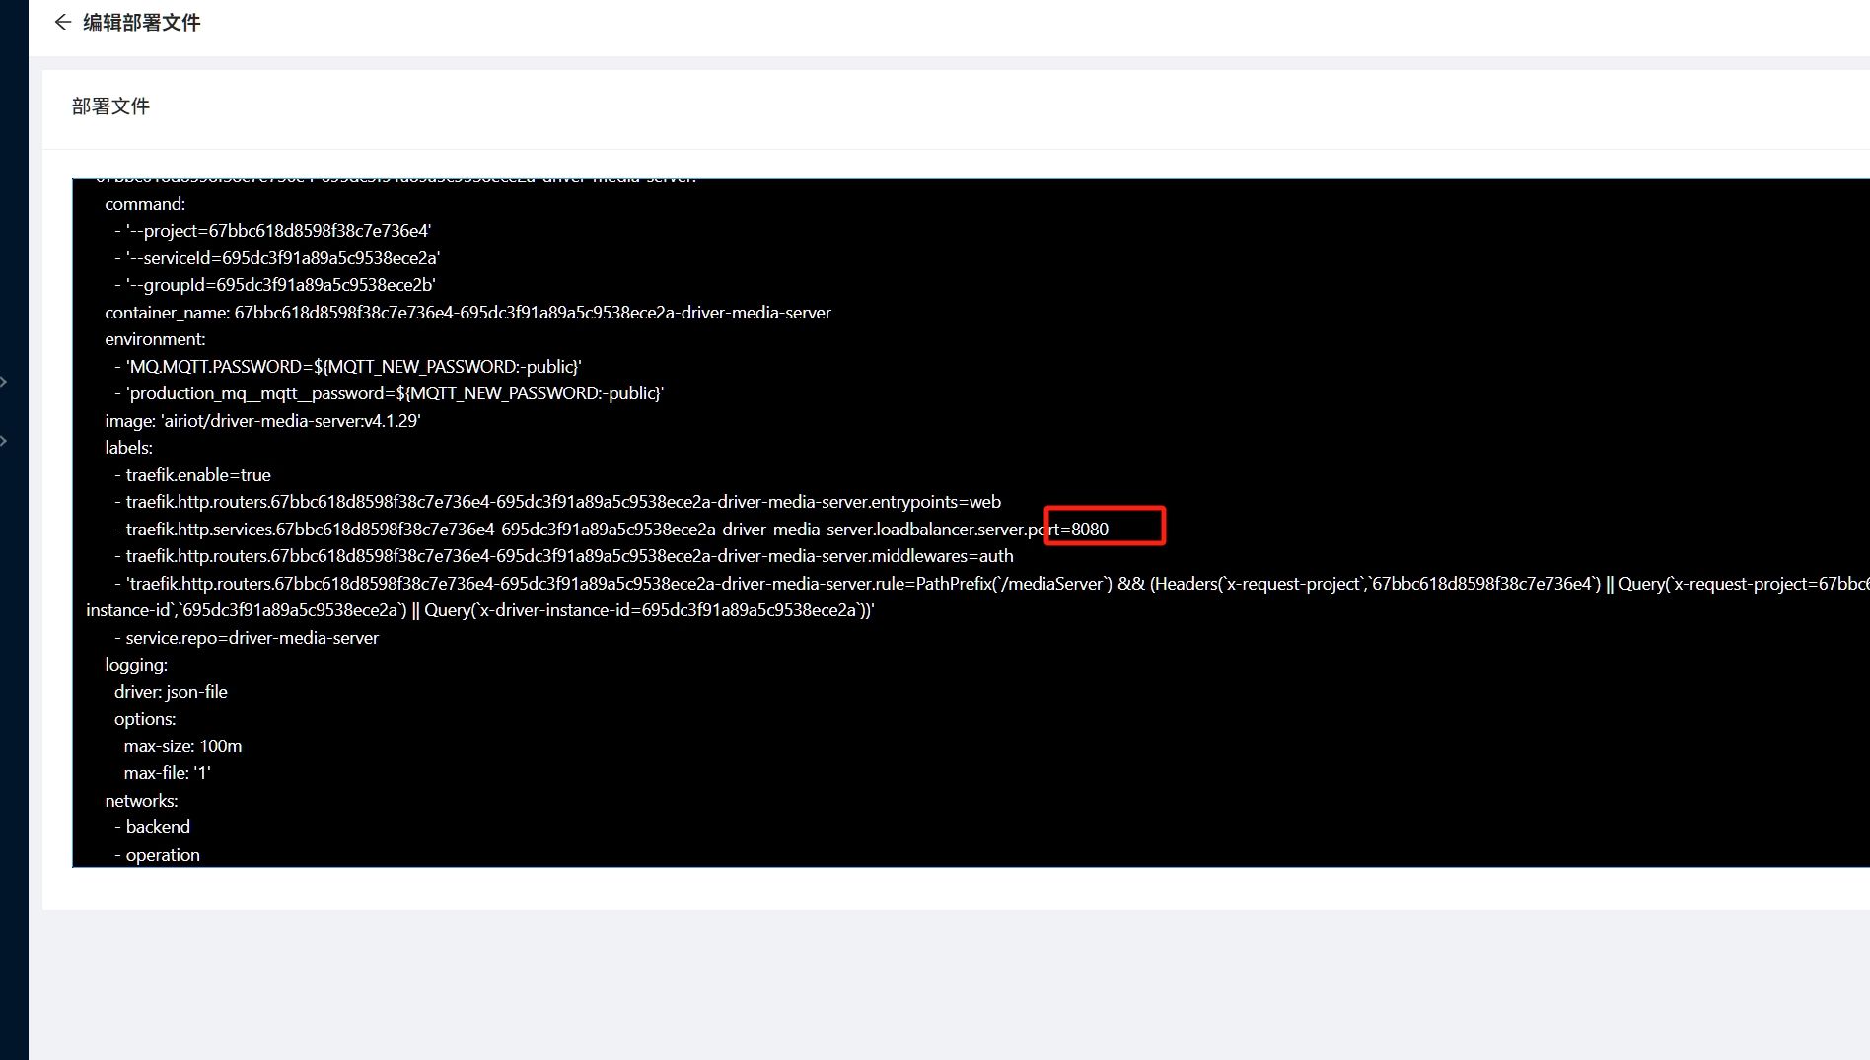The height and width of the screenshot is (1060, 1870).
Task: Click the --serviceId command argument line
Action: pos(282,258)
